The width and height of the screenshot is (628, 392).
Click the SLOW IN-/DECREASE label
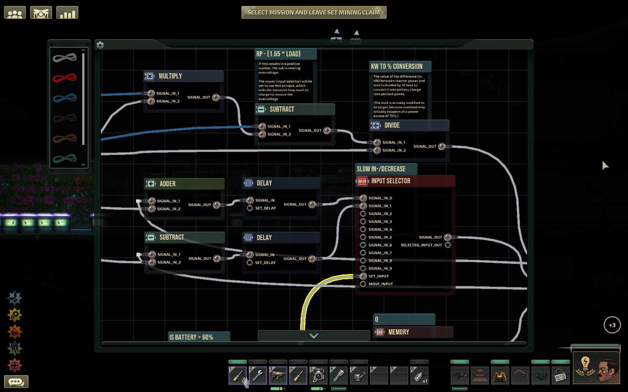tap(386, 169)
